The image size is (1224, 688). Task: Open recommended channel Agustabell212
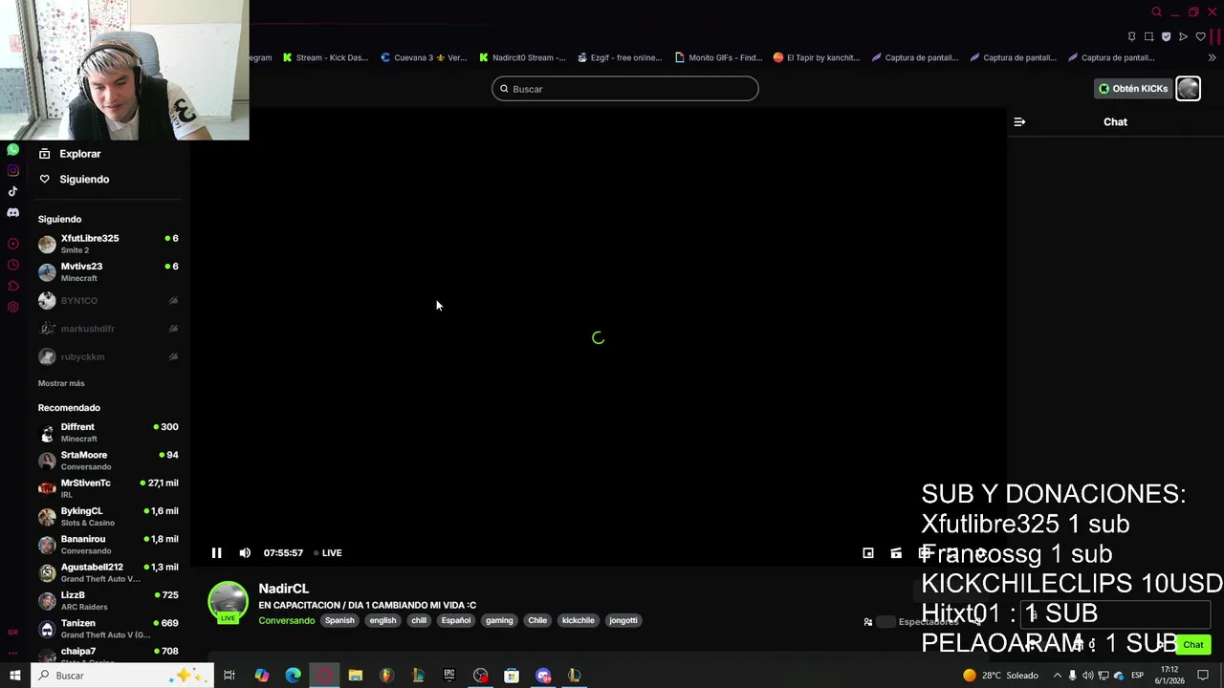coord(108,572)
